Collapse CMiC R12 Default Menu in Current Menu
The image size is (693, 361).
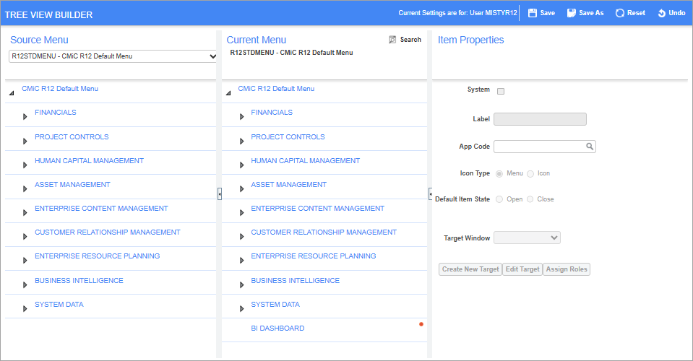point(228,93)
